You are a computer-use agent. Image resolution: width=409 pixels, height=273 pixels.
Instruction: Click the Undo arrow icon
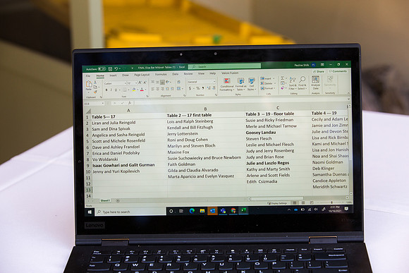116,68
